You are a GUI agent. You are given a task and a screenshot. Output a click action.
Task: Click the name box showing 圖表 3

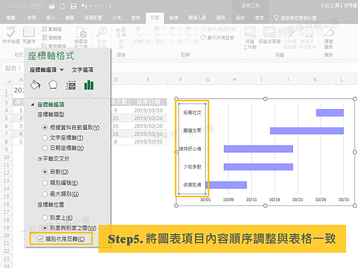click(x=13, y=68)
